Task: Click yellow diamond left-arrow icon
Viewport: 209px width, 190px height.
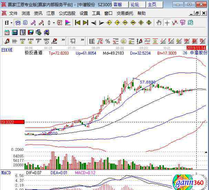Action: [109, 23]
